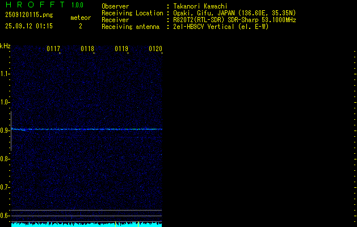Click the 0.7 kHz axis label
Image resolution: width=357 pixels, height=227 pixels.
click(5, 187)
